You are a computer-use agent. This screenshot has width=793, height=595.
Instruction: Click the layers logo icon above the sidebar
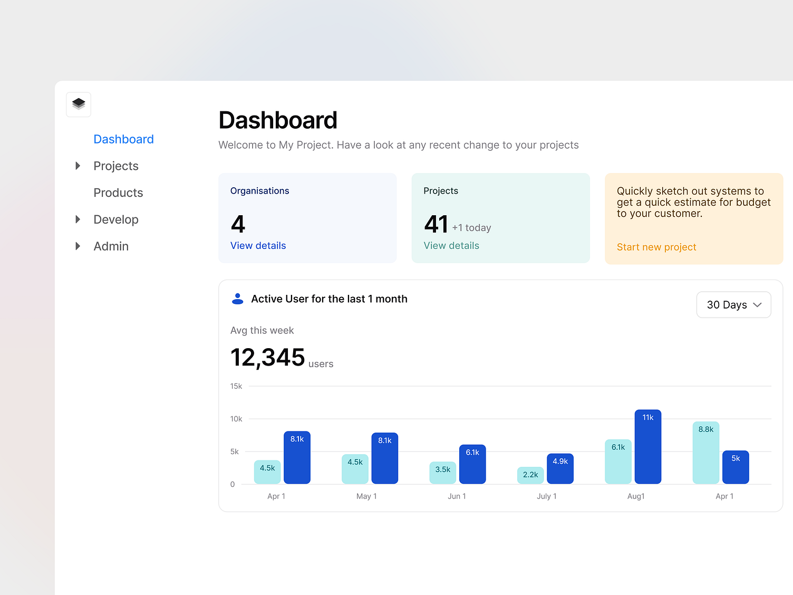78,104
